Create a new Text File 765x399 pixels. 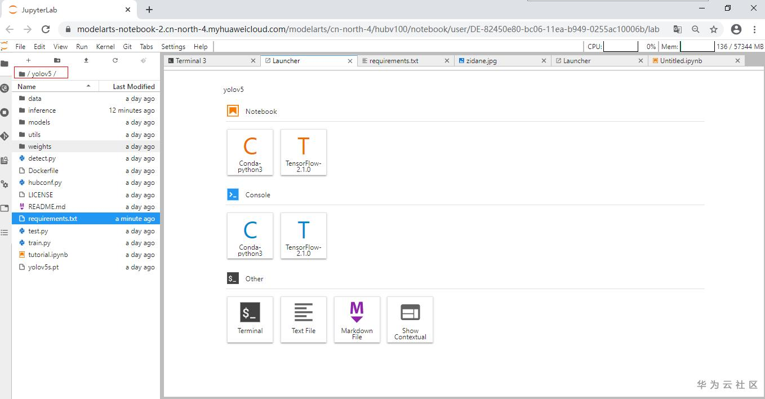[304, 320]
